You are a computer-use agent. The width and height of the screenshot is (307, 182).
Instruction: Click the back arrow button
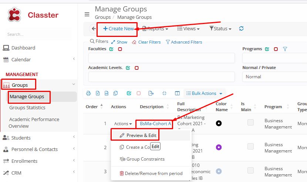pyautogui.click(x=94, y=28)
